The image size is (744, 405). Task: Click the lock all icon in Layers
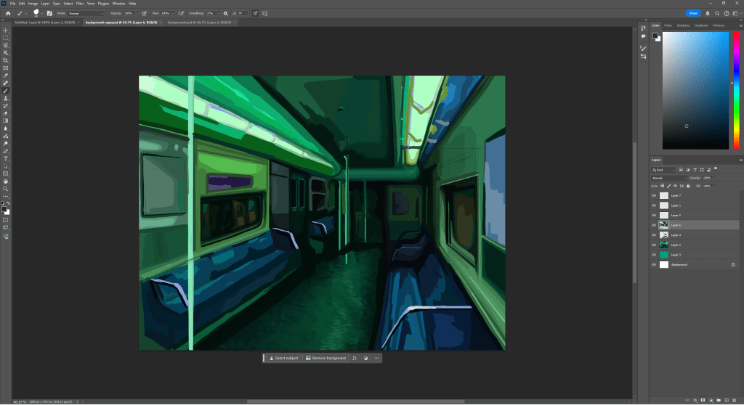tap(687, 186)
